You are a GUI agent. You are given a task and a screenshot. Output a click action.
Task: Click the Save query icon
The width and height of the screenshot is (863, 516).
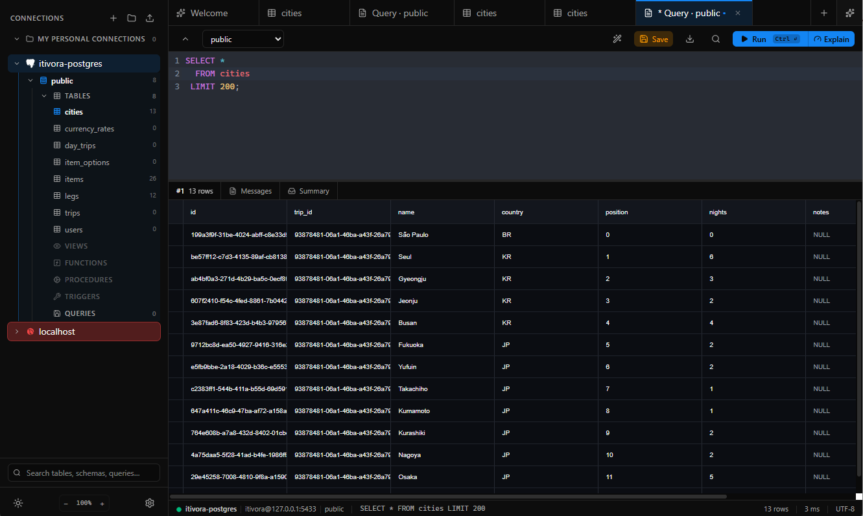[x=653, y=39]
